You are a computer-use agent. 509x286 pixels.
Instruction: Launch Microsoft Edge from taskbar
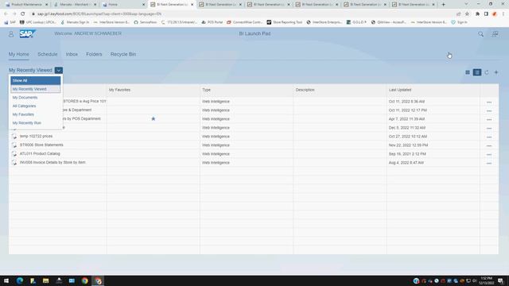(x=19, y=280)
